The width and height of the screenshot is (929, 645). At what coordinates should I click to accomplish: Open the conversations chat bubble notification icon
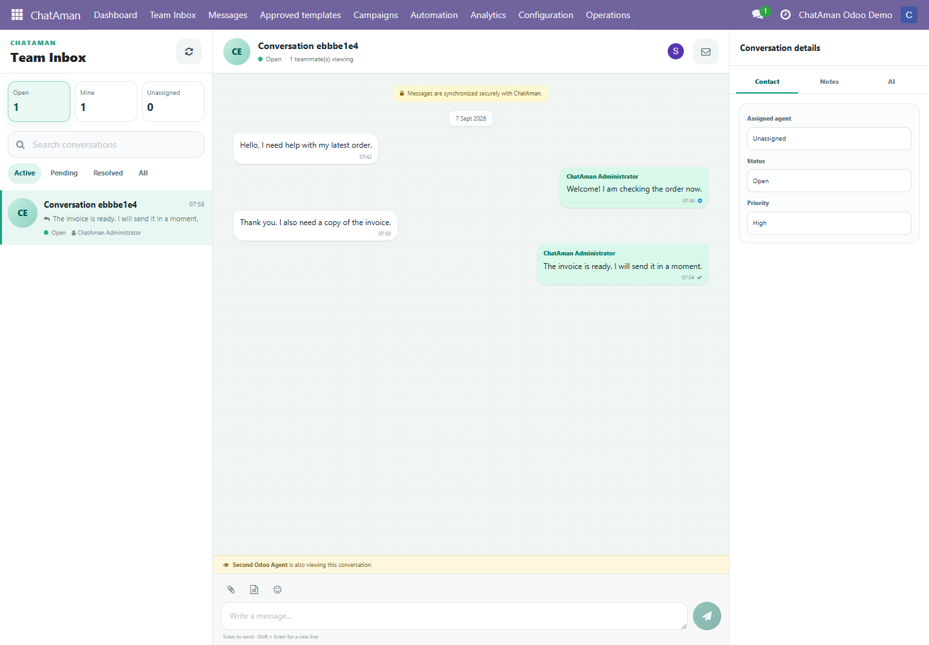pos(759,14)
